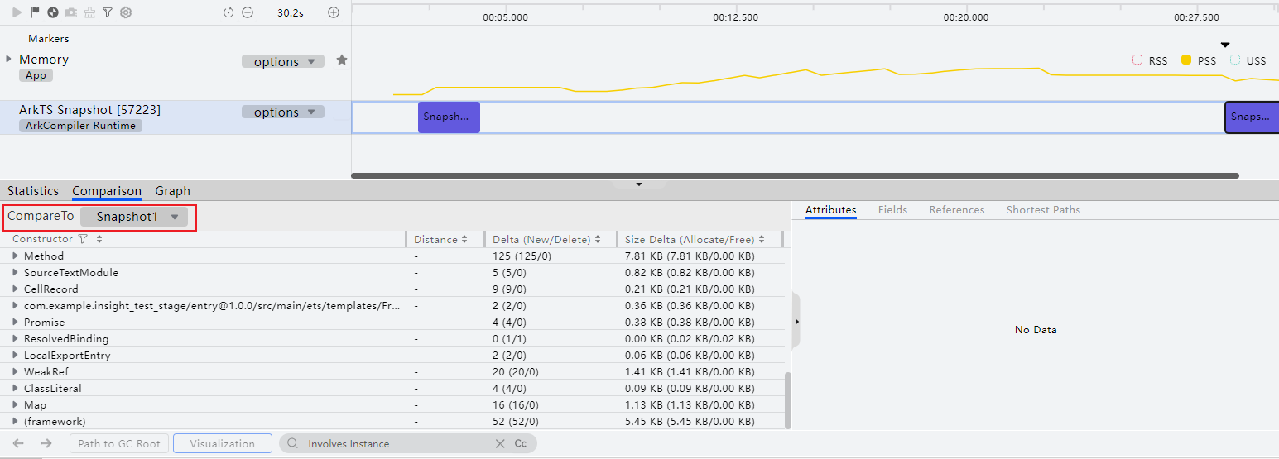
Task: Sort by Distance column
Action: click(x=464, y=240)
